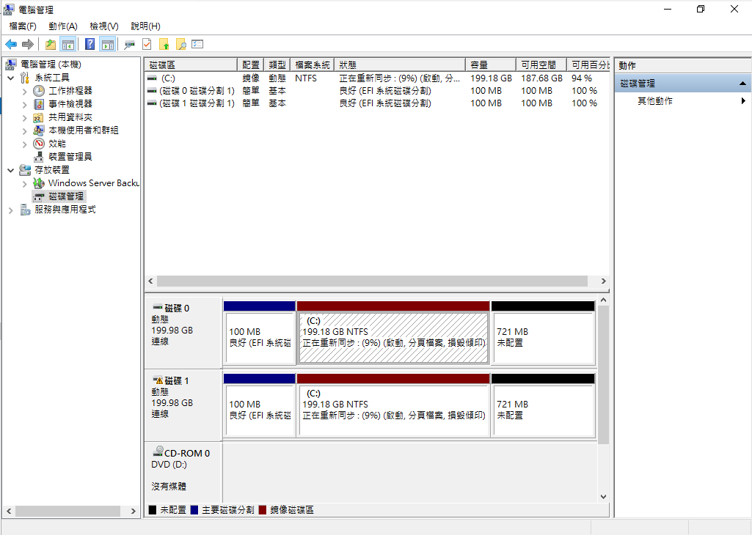
Task: Open Help via the question mark icon
Action: 90,45
